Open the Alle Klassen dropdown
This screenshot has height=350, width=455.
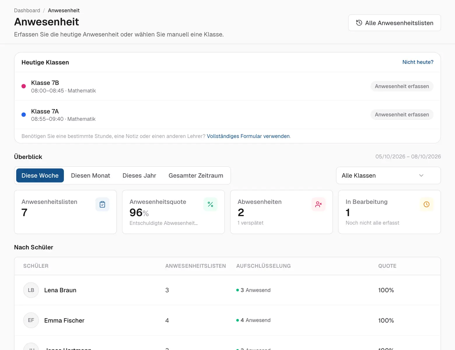coord(388,176)
